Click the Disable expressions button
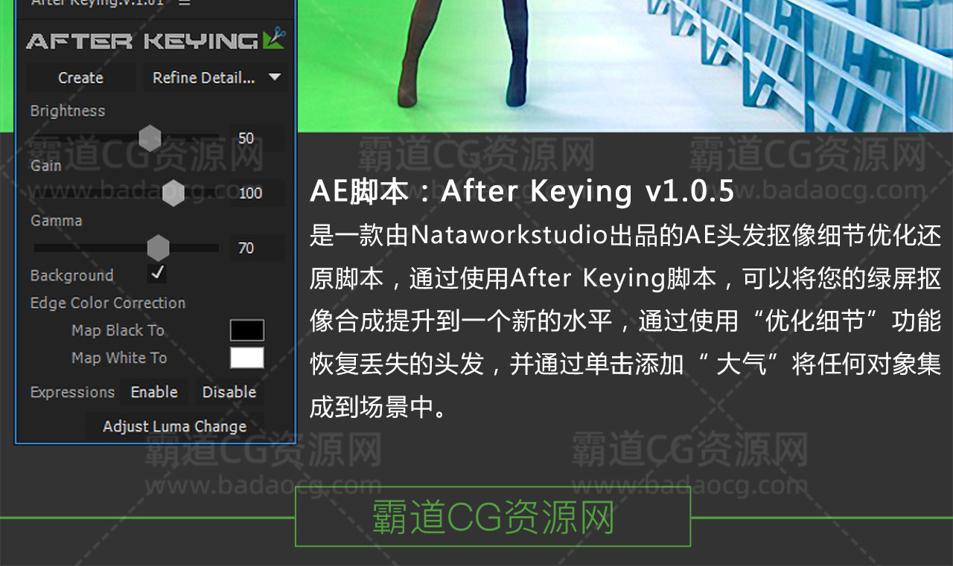This screenshot has height=566, width=953. tap(229, 392)
